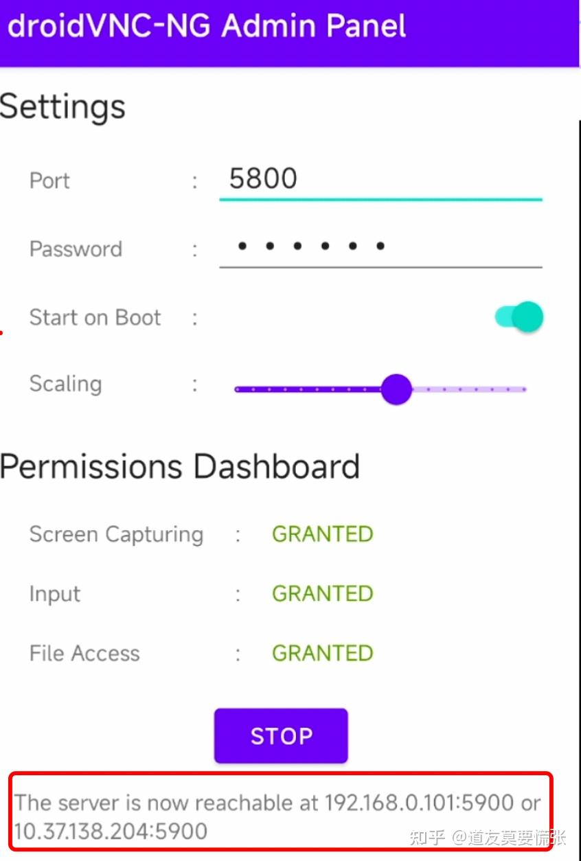Click the File Access permission label
The image size is (581, 861).
tap(84, 654)
